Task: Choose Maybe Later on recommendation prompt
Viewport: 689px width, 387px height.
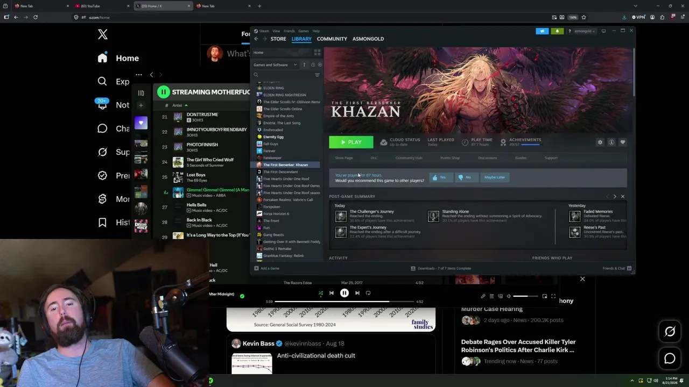Action: tap(495, 177)
